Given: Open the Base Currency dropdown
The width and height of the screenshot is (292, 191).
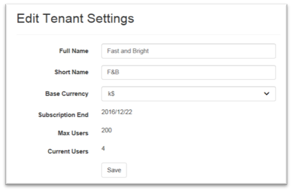Looking at the screenshot, I should (x=188, y=94).
